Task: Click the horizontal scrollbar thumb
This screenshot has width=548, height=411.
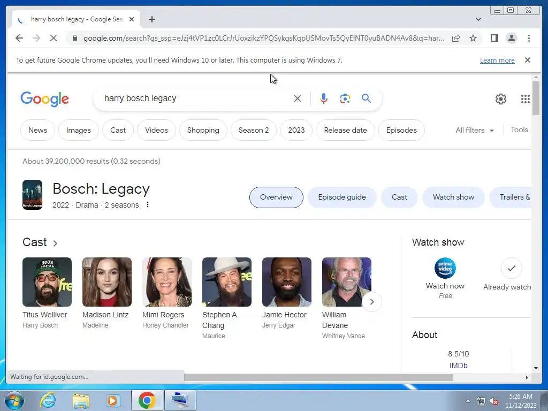Action: tap(318, 377)
